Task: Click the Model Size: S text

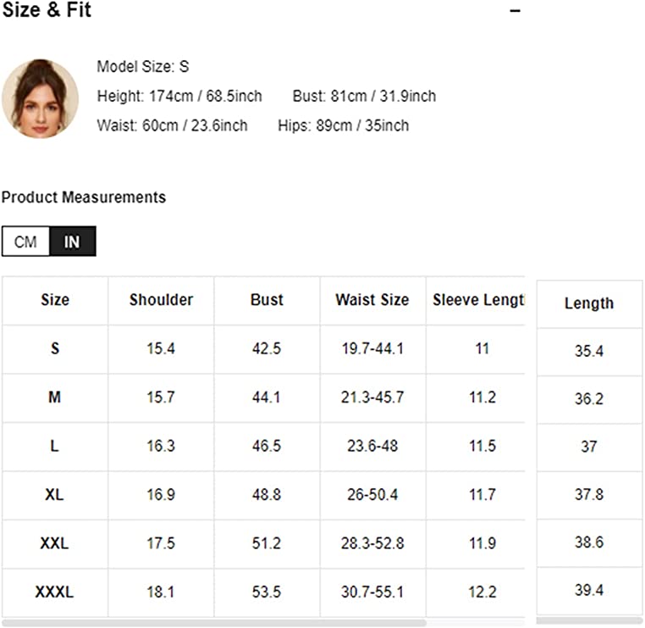Action: [x=143, y=67]
